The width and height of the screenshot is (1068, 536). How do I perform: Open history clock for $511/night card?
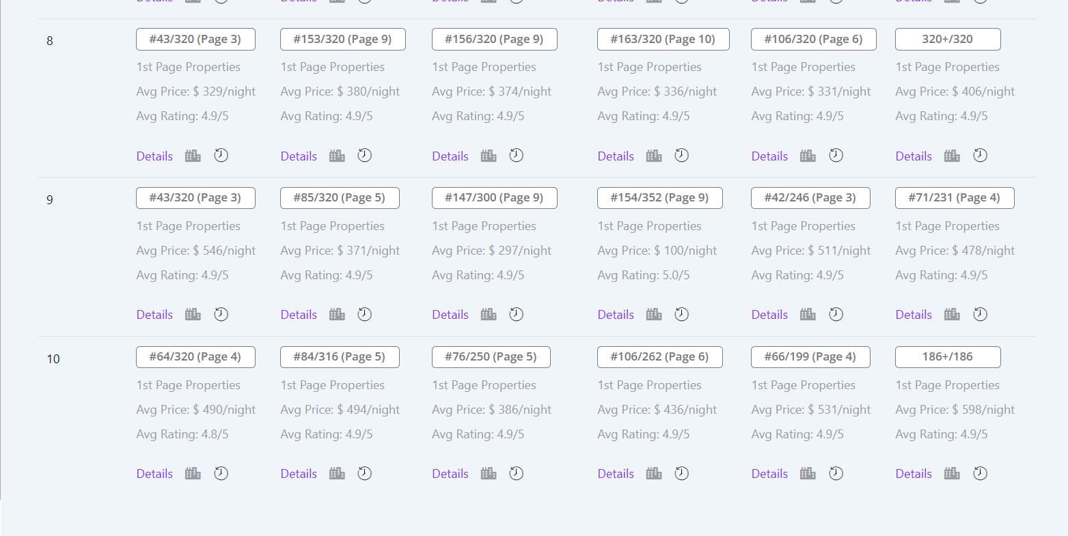click(x=836, y=314)
